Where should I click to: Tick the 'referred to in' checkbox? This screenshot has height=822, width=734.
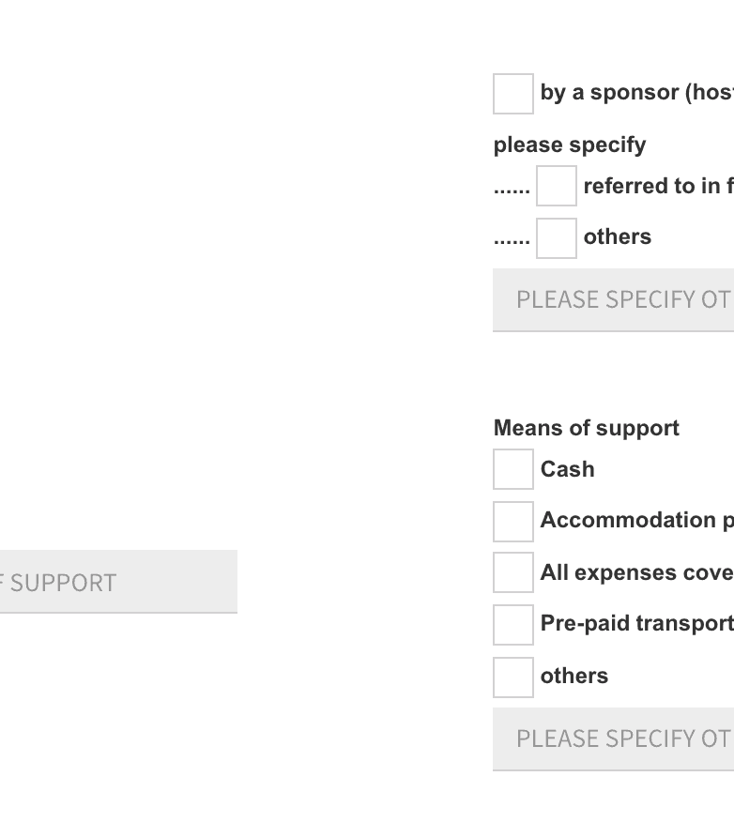[x=557, y=186]
